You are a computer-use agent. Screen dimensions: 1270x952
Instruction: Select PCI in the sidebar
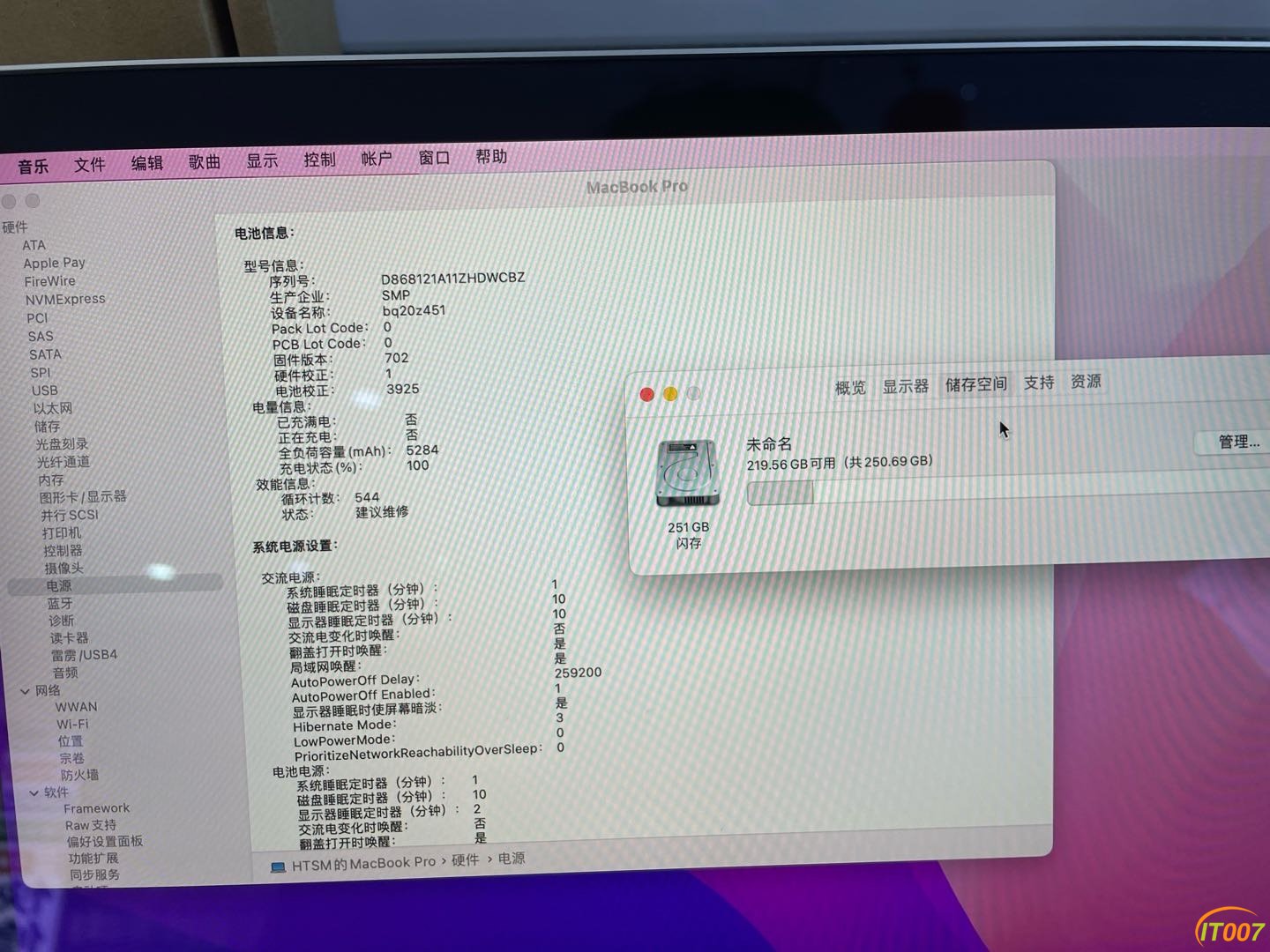tap(37, 318)
